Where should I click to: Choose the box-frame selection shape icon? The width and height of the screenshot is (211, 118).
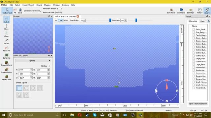coord(26,95)
